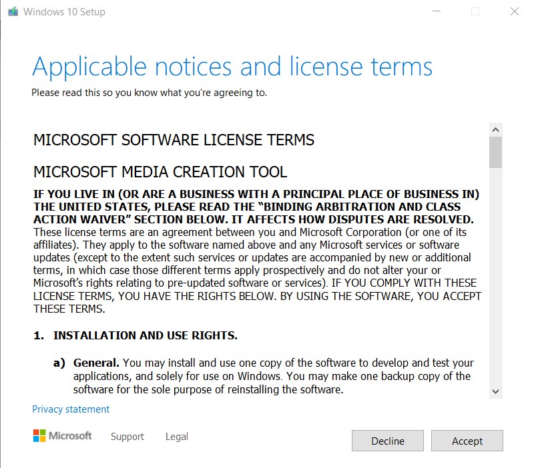Click the "INSTALLATION AND USE RIGHTS" section heading
This screenshot has width=534, height=468.
145,335
